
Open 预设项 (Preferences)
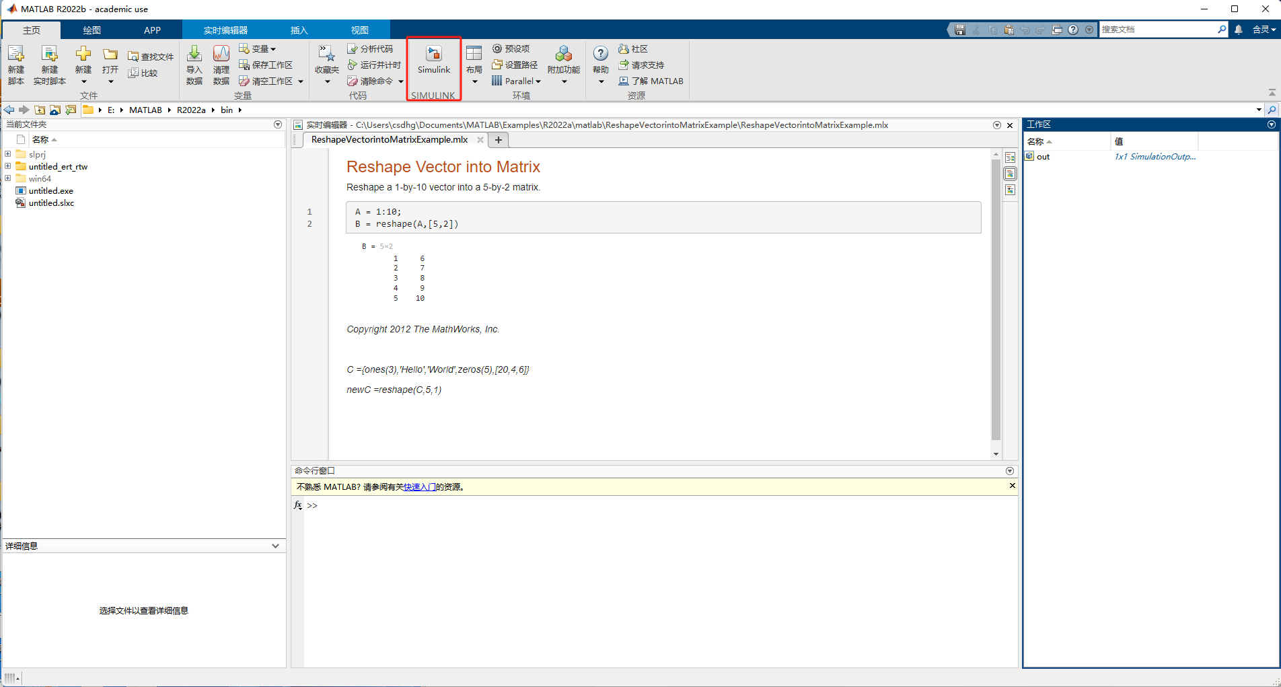[x=511, y=48]
